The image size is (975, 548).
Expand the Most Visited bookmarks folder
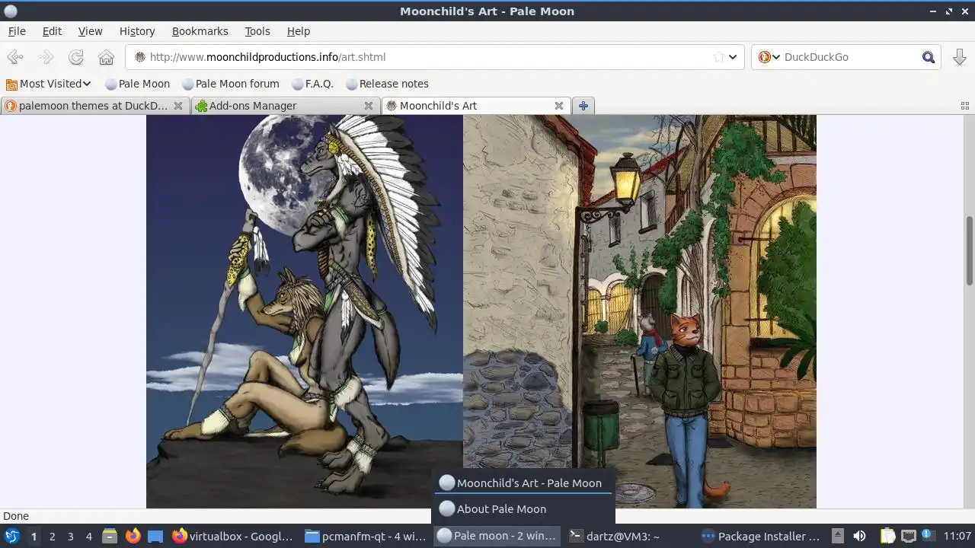pos(49,84)
